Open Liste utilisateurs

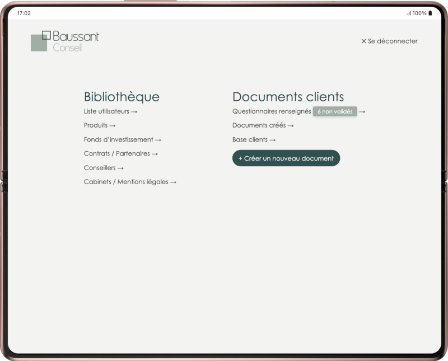(108, 111)
